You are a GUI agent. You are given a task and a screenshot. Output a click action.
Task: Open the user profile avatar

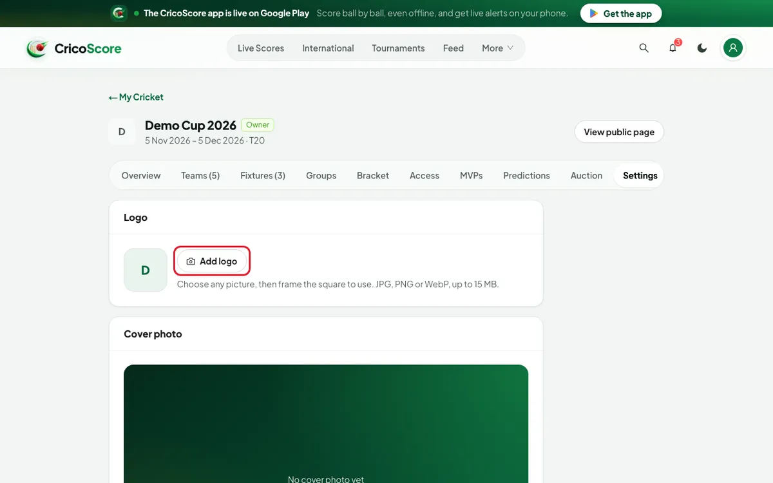pos(733,48)
